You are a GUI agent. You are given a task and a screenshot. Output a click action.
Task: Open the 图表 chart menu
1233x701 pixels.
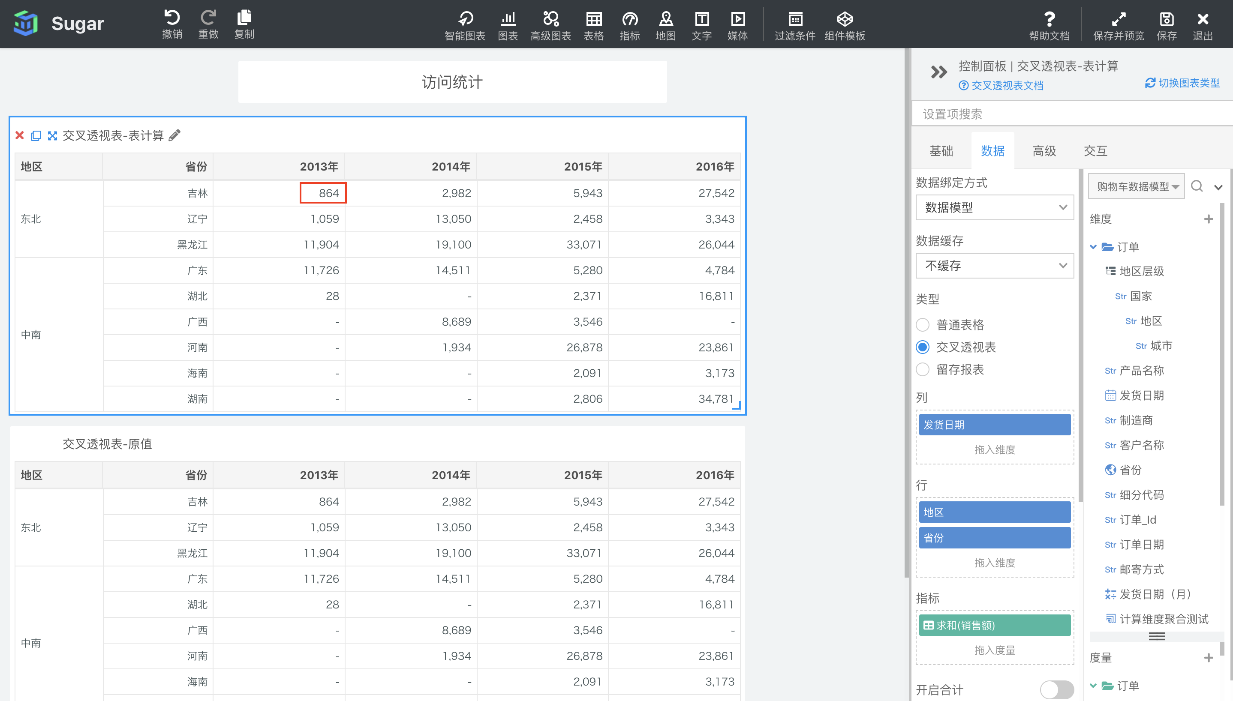[x=508, y=26]
